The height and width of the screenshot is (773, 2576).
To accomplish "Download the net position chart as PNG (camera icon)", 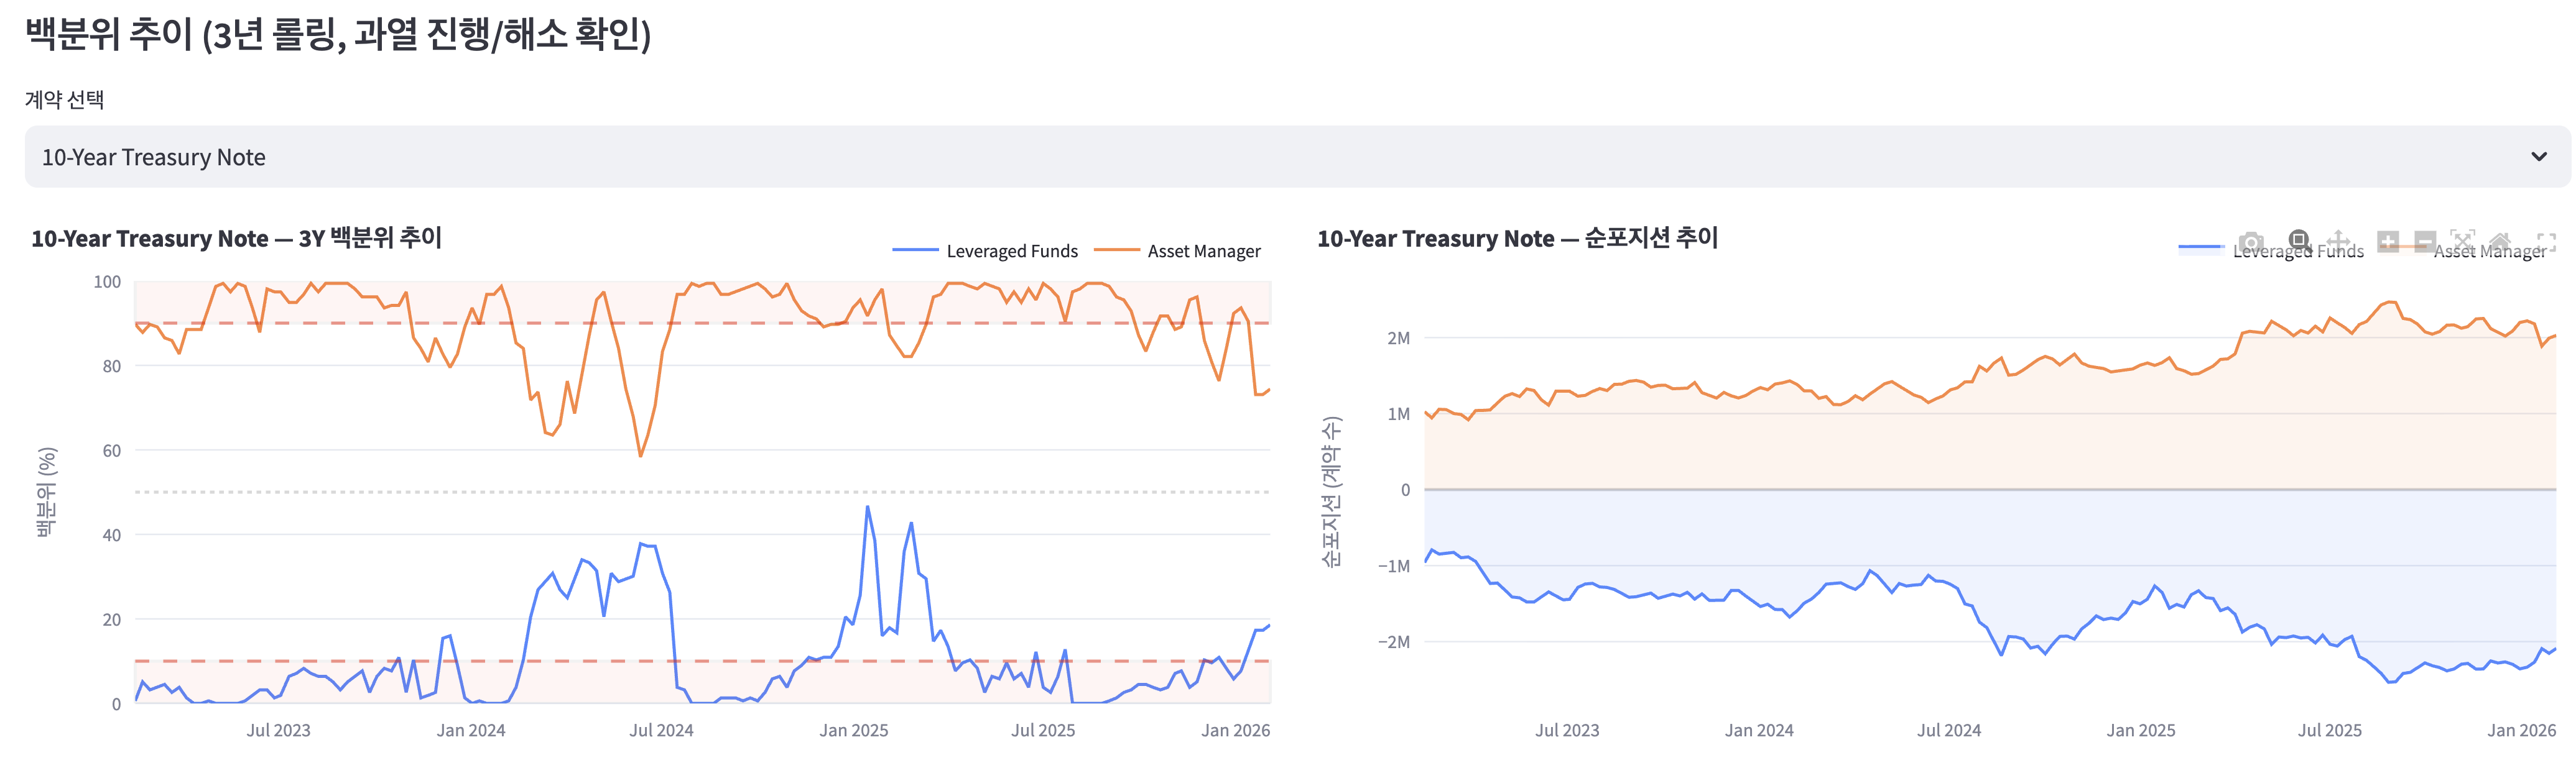I will (2250, 242).
